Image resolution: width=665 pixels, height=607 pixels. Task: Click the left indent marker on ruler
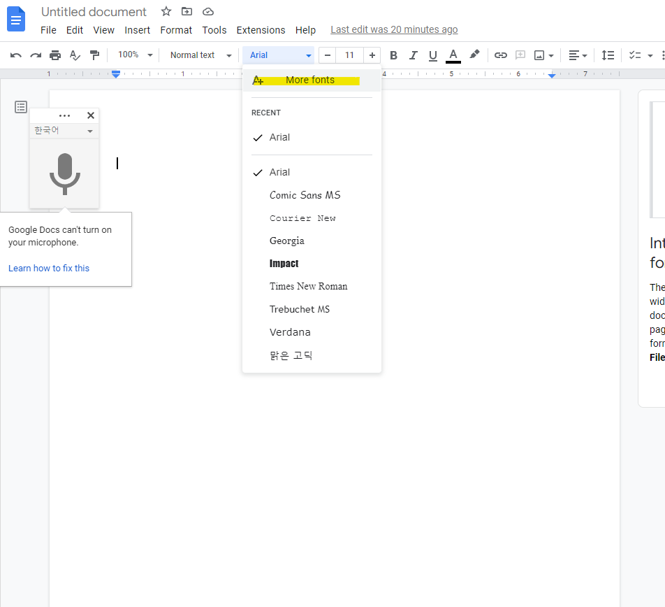coord(115,74)
